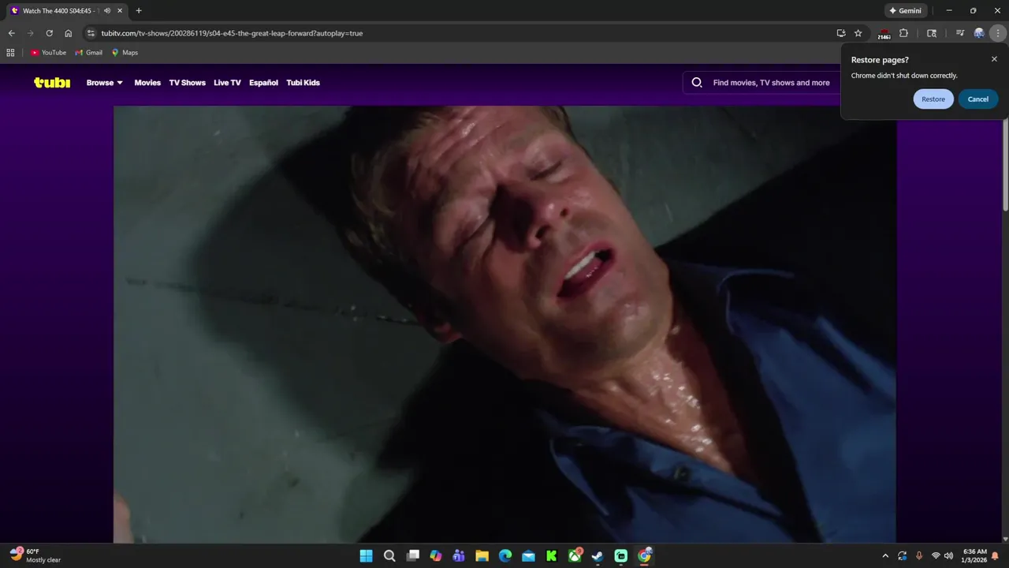This screenshot has width=1009, height=568.
Task: Open the TV Shows section
Action: [x=187, y=83]
